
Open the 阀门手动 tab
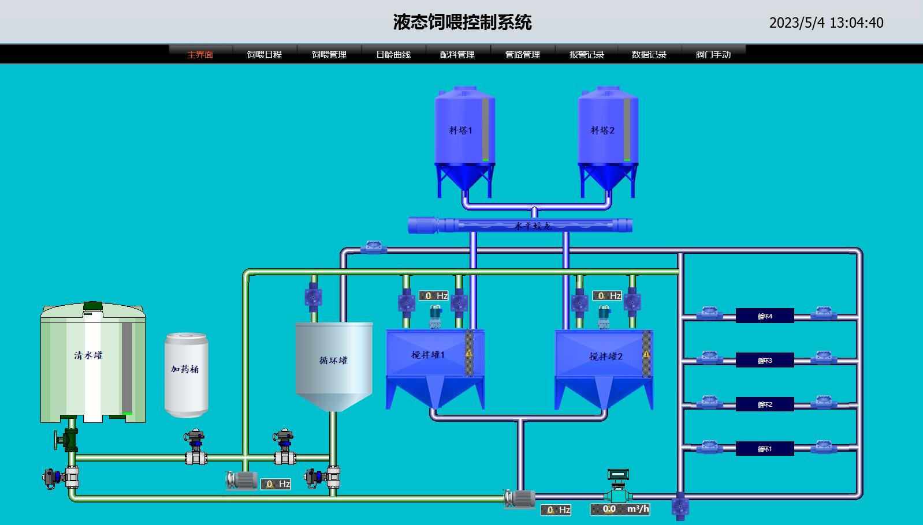click(x=713, y=54)
